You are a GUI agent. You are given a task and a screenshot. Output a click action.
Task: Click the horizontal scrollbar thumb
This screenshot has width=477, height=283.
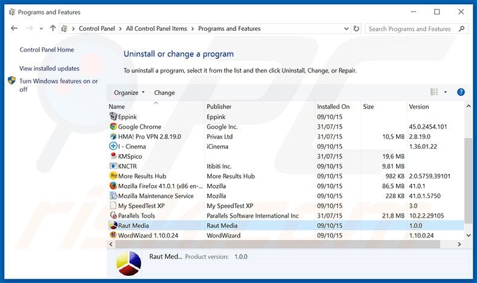[x=278, y=244]
